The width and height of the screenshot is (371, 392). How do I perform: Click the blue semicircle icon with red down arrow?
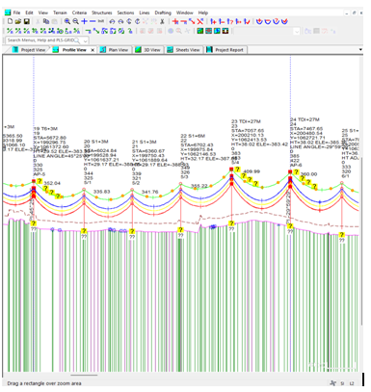tap(259, 21)
